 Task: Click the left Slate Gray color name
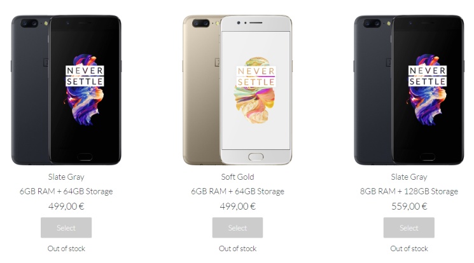tap(66, 177)
